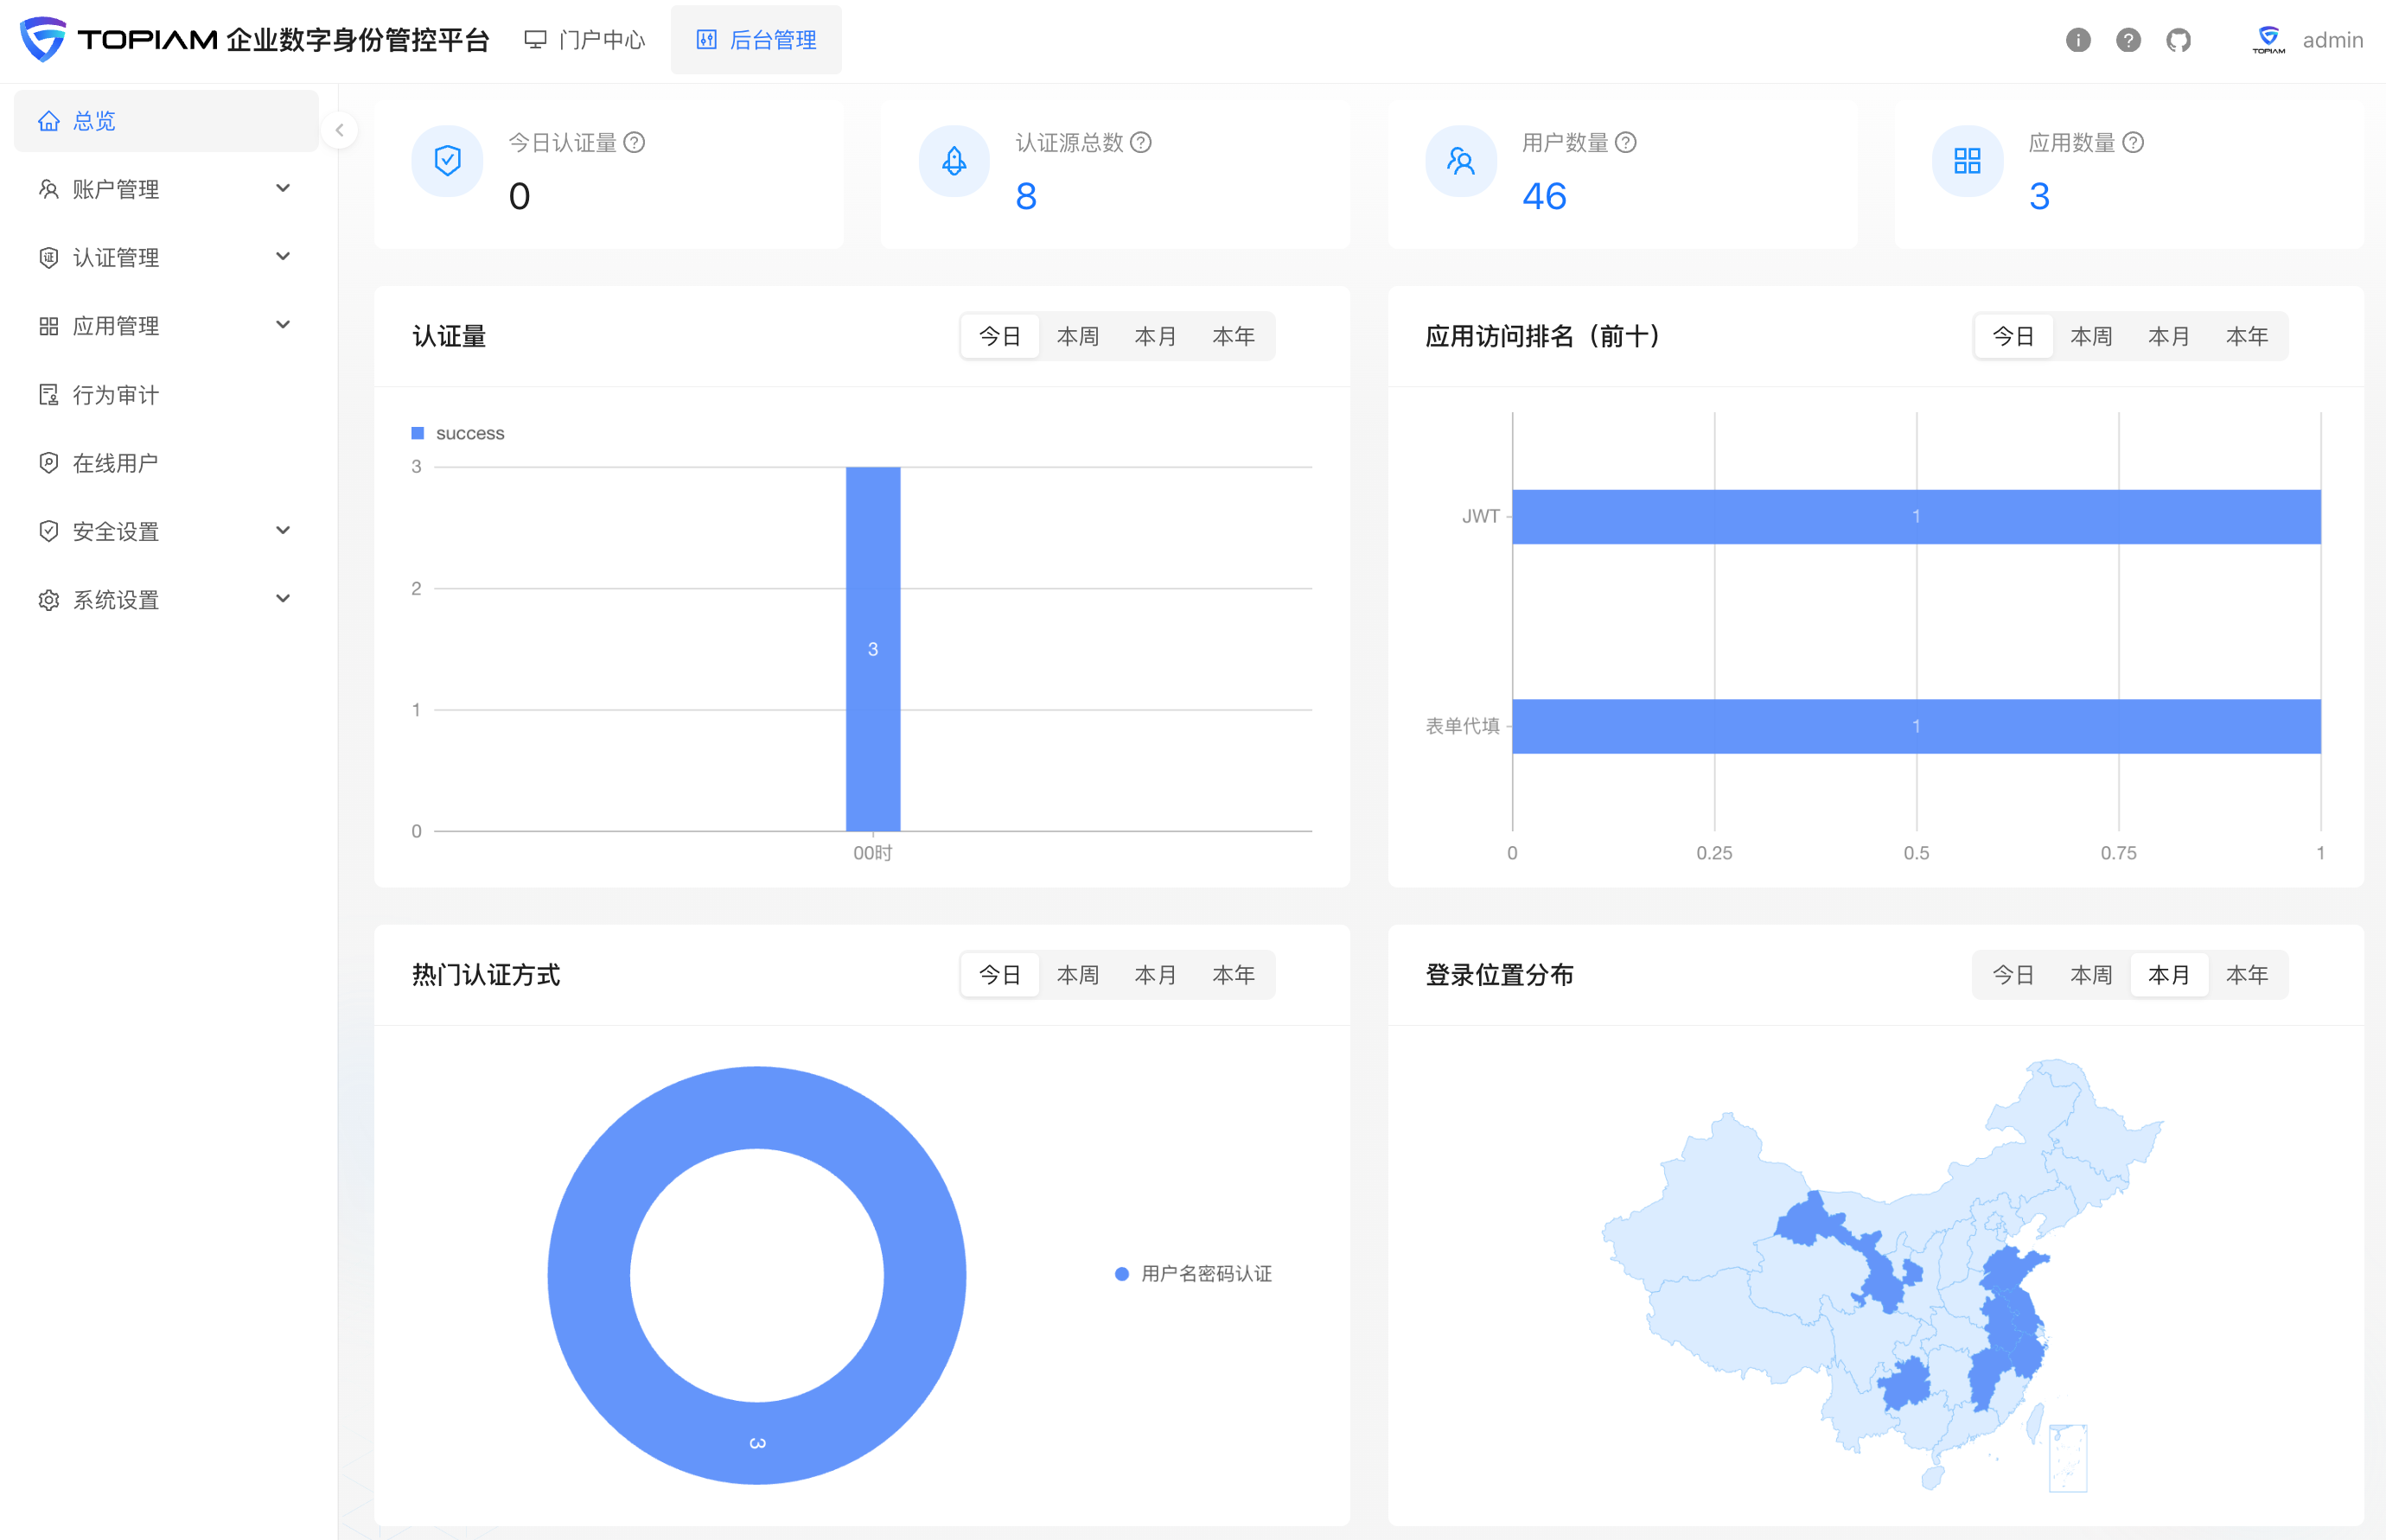Click the JWT bar in ranking chart
Viewport: 2386px width, 1540px height.
point(1915,516)
